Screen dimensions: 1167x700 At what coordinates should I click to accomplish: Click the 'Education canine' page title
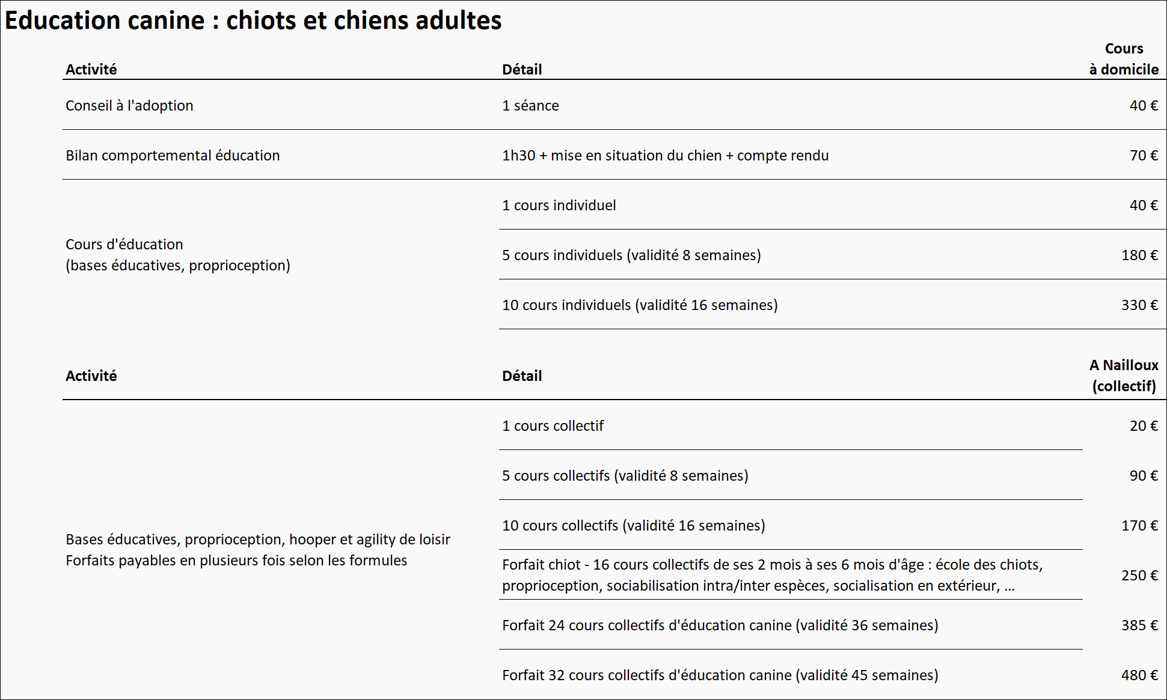[x=253, y=20]
